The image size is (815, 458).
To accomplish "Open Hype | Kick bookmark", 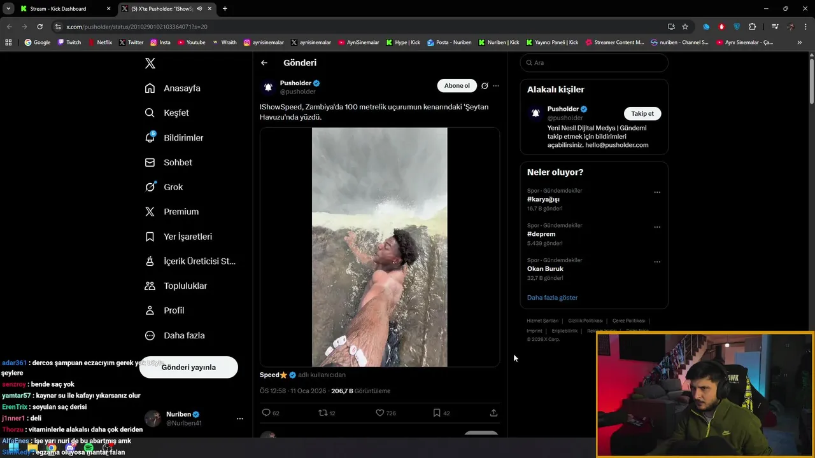I will tap(403, 42).
